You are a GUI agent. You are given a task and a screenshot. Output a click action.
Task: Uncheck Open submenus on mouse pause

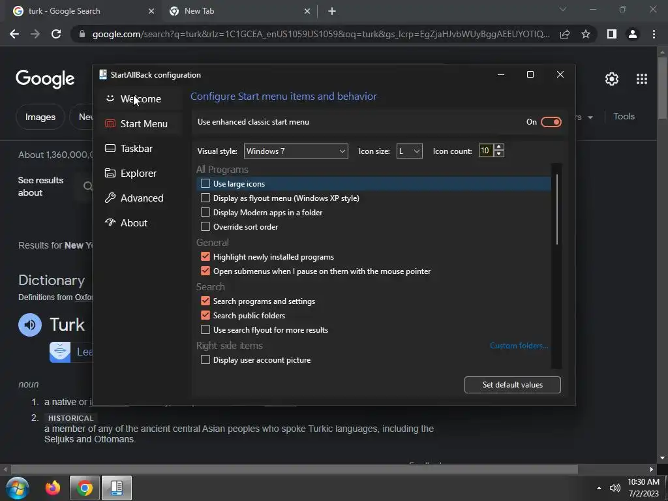pos(205,271)
